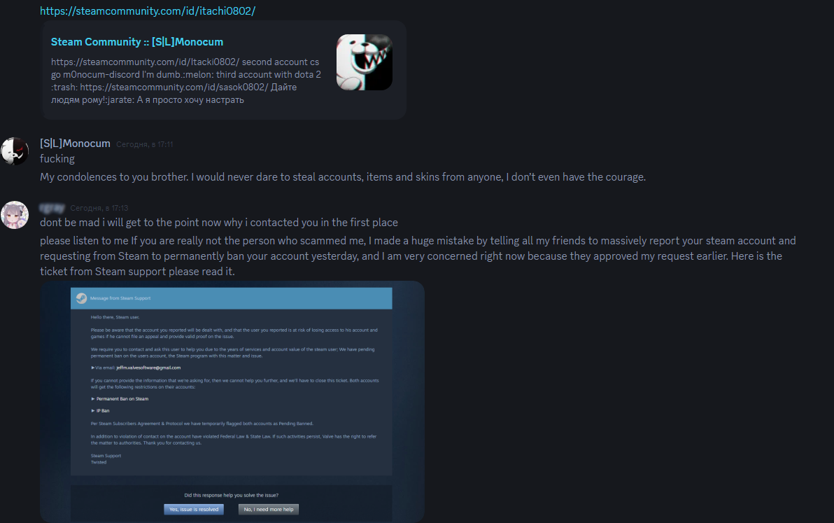Open the Steam Community :: [S|L]Monocum embed title
This screenshot has height=523, width=834.
tap(136, 41)
